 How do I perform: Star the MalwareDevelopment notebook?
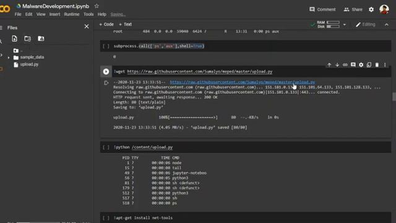pos(97,6)
